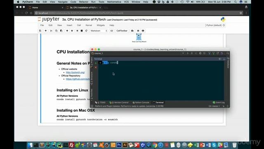Open PyCharm run configuration dropdown
Viewport: 264px width, 149px height.
click(183, 53)
